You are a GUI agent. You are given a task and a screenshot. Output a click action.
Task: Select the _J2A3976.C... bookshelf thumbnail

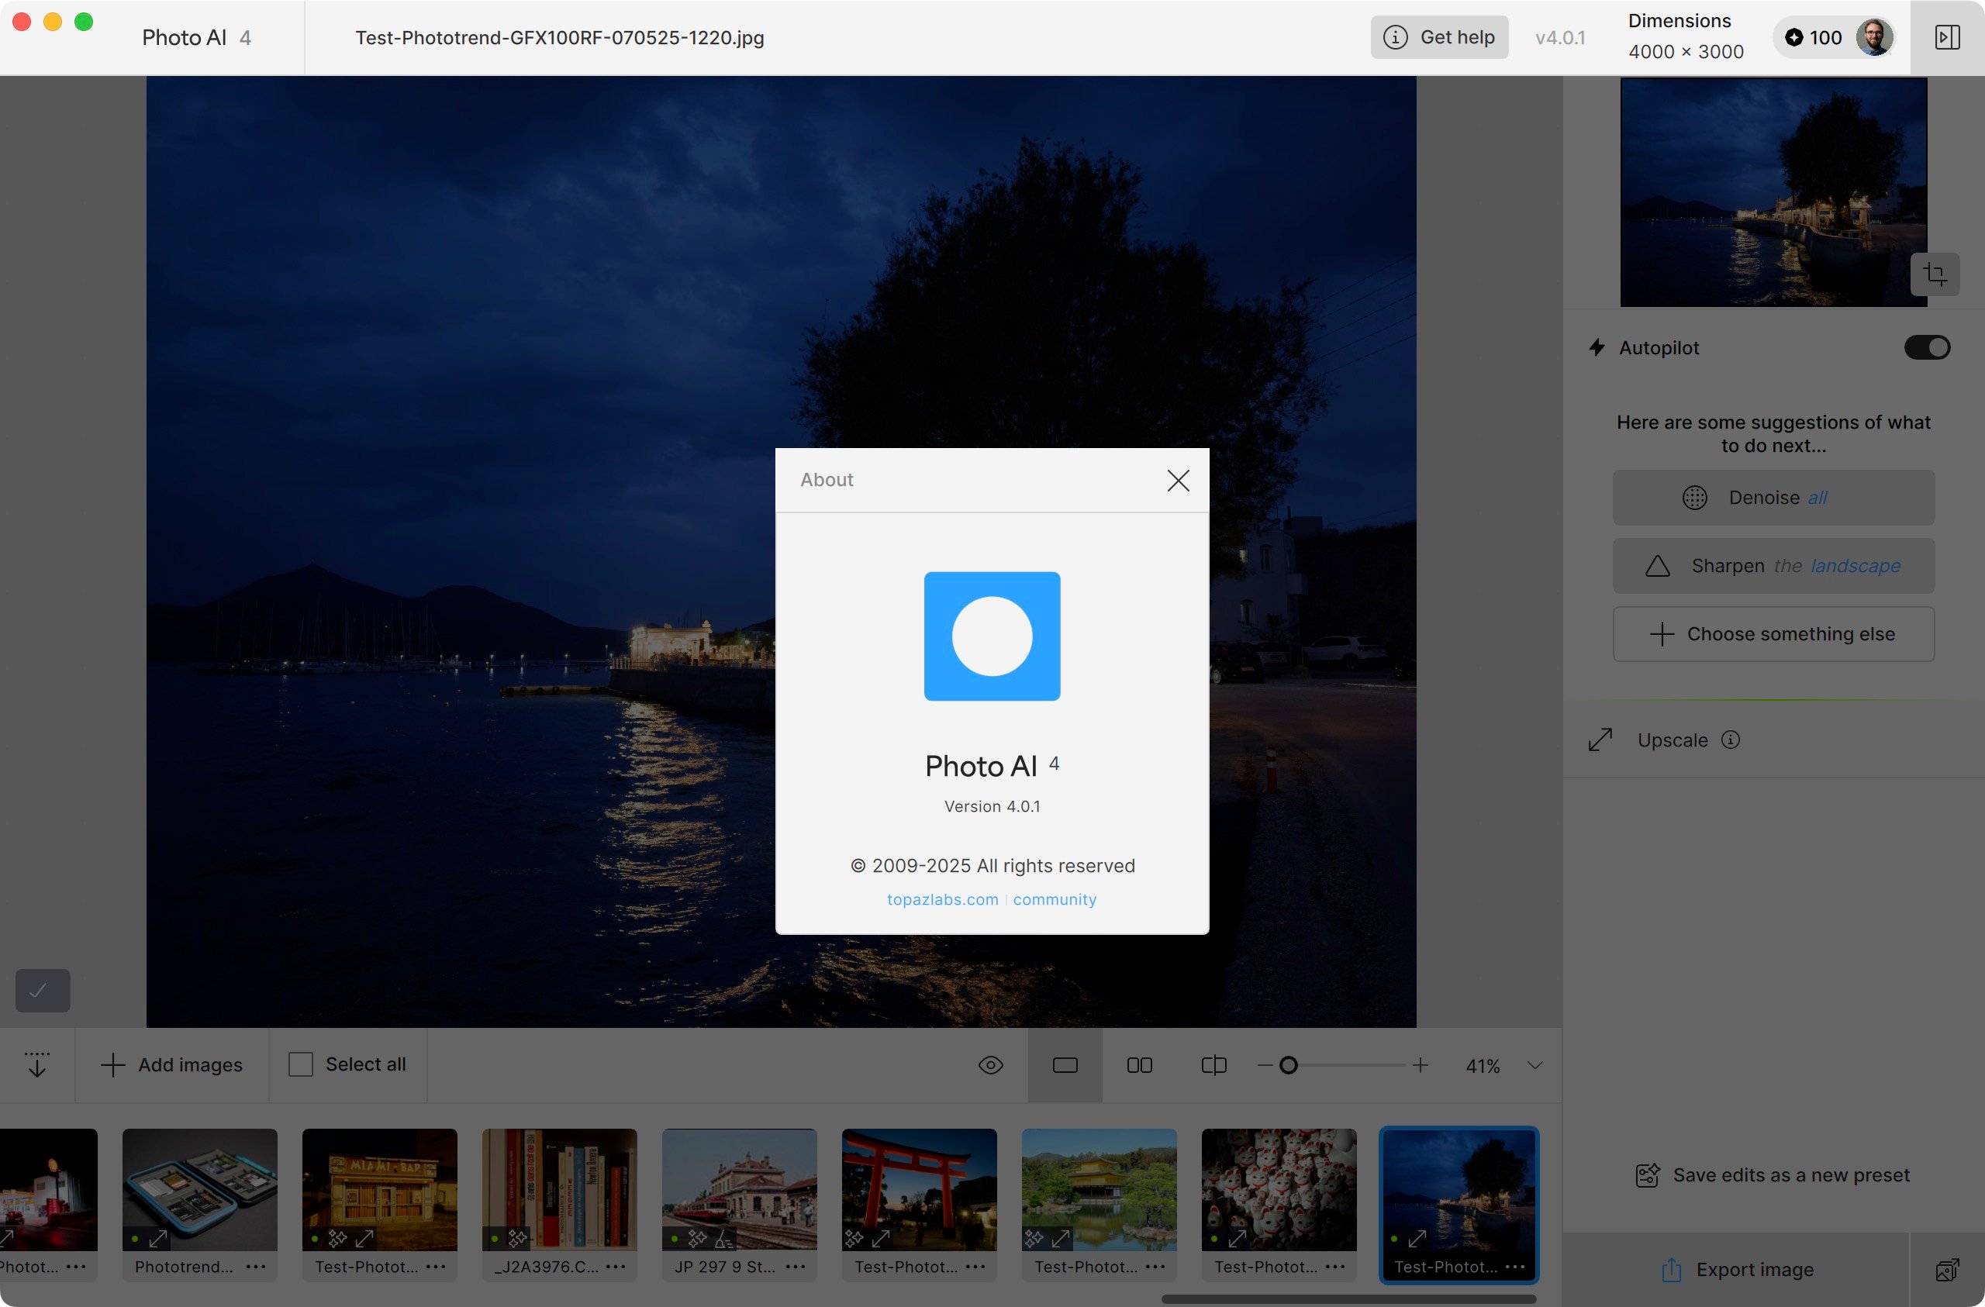559,1189
